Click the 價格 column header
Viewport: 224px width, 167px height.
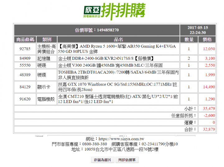(207, 39)
